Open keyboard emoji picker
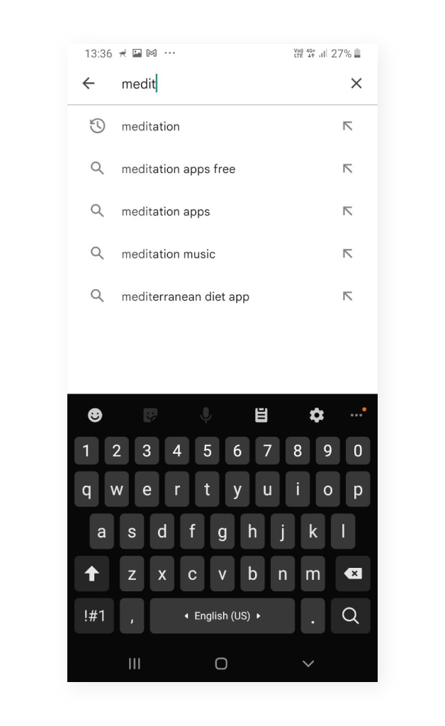 pos(95,416)
